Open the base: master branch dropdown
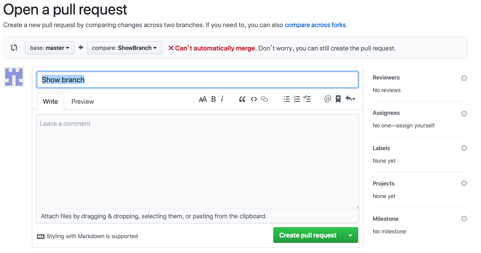Screen dimensions: 481x253 pos(50,48)
